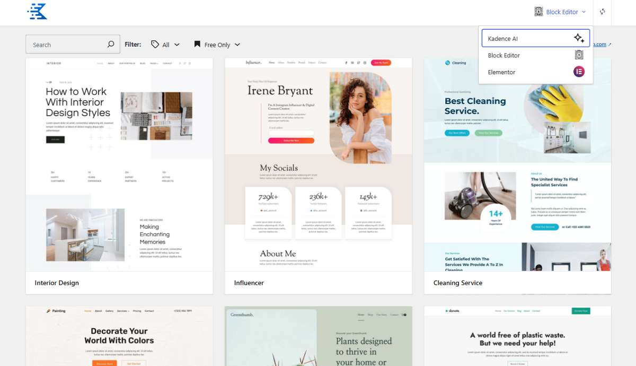Click the Kadence logo in the header
This screenshot has width=636, height=366.
(x=38, y=12)
